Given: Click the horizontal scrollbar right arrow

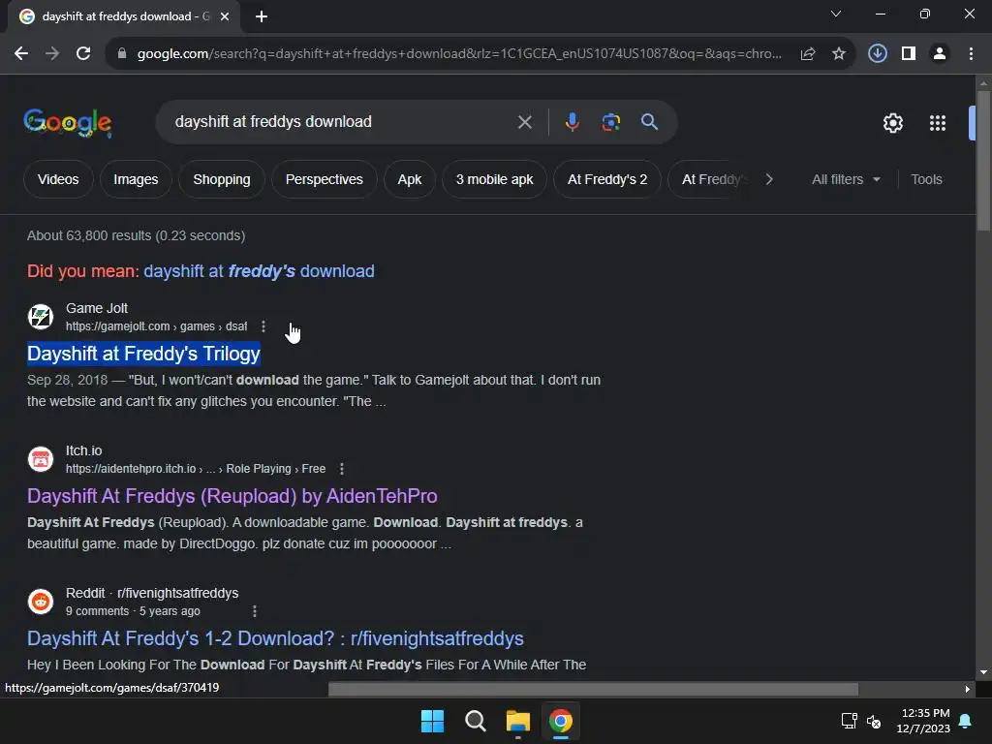Looking at the screenshot, I should coord(968,689).
